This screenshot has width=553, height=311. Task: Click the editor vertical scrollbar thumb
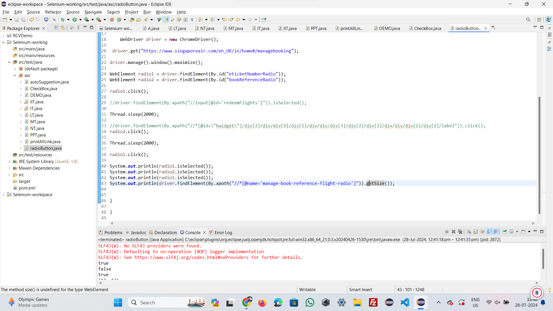(x=539, y=155)
